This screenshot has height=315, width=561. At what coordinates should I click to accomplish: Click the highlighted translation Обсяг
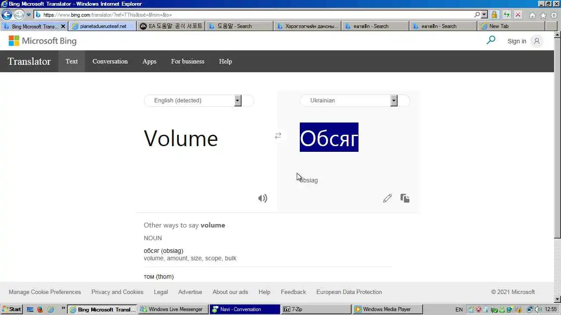[329, 137]
